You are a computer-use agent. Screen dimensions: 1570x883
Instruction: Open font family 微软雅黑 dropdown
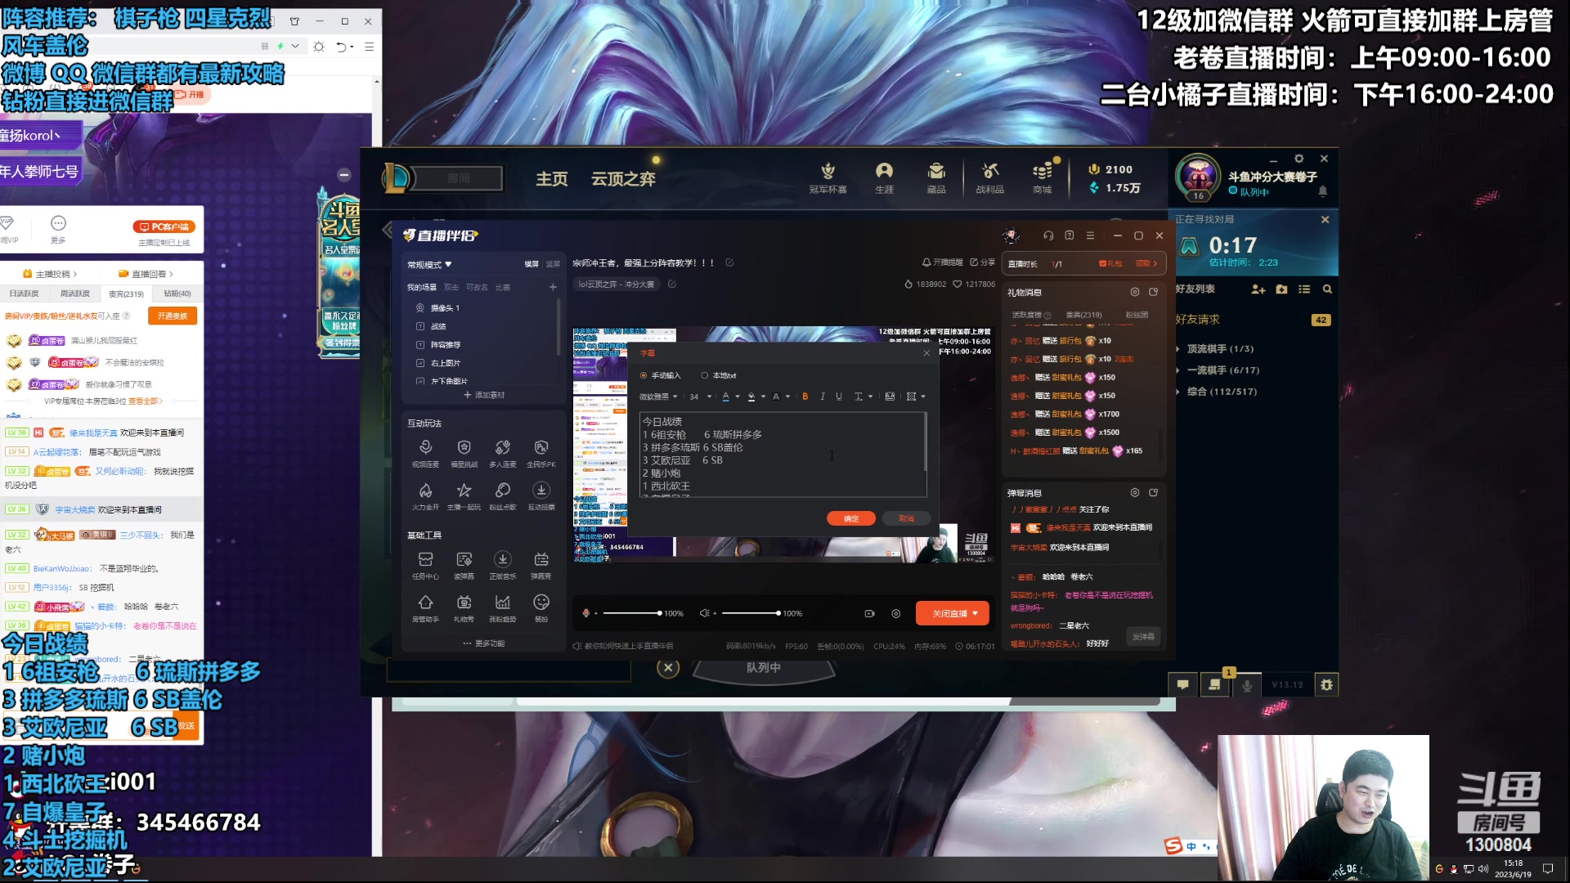point(658,397)
